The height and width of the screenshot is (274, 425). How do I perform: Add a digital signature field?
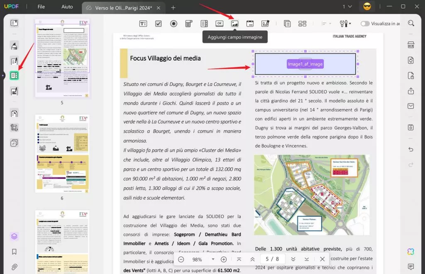point(265,24)
